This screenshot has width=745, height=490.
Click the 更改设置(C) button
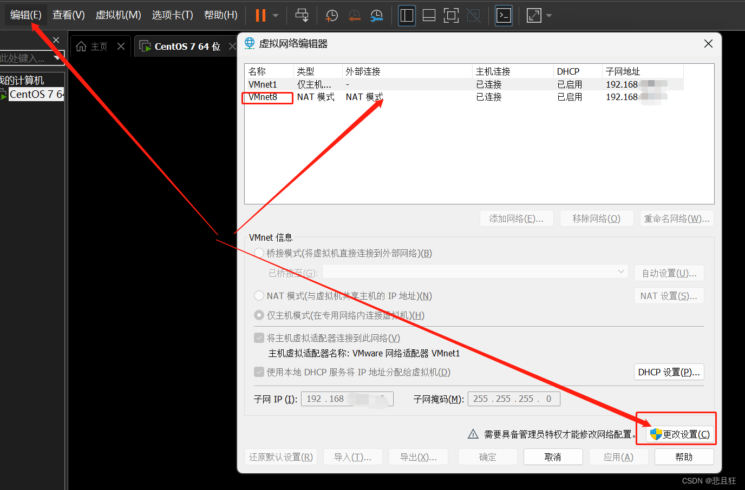click(681, 434)
